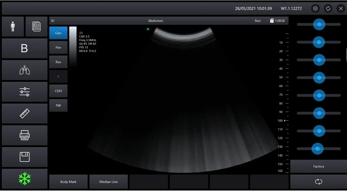The image size is (347, 192).
Task: Toggle the Median Line button
Action: point(108,182)
